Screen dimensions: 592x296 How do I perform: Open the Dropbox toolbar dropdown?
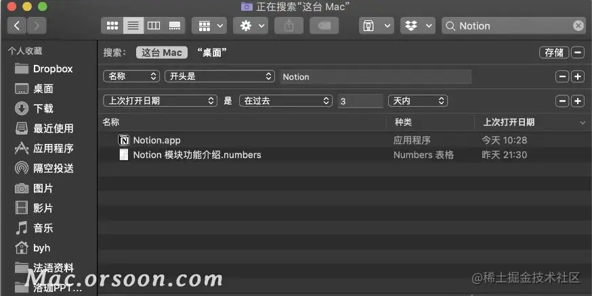tap(418, 26)
